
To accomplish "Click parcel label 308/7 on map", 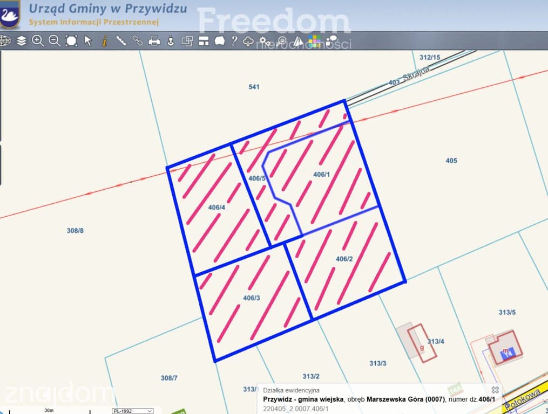I will [169, 378].
